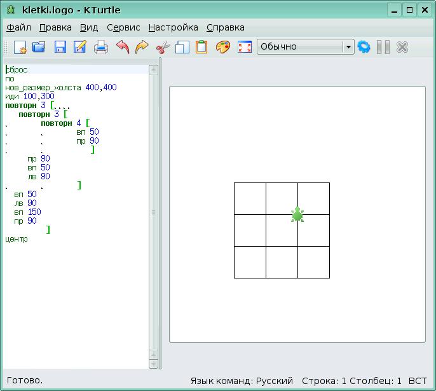The image size is (436, 391).
Task: Print using the printer icon
Action: tap(101, 47)
